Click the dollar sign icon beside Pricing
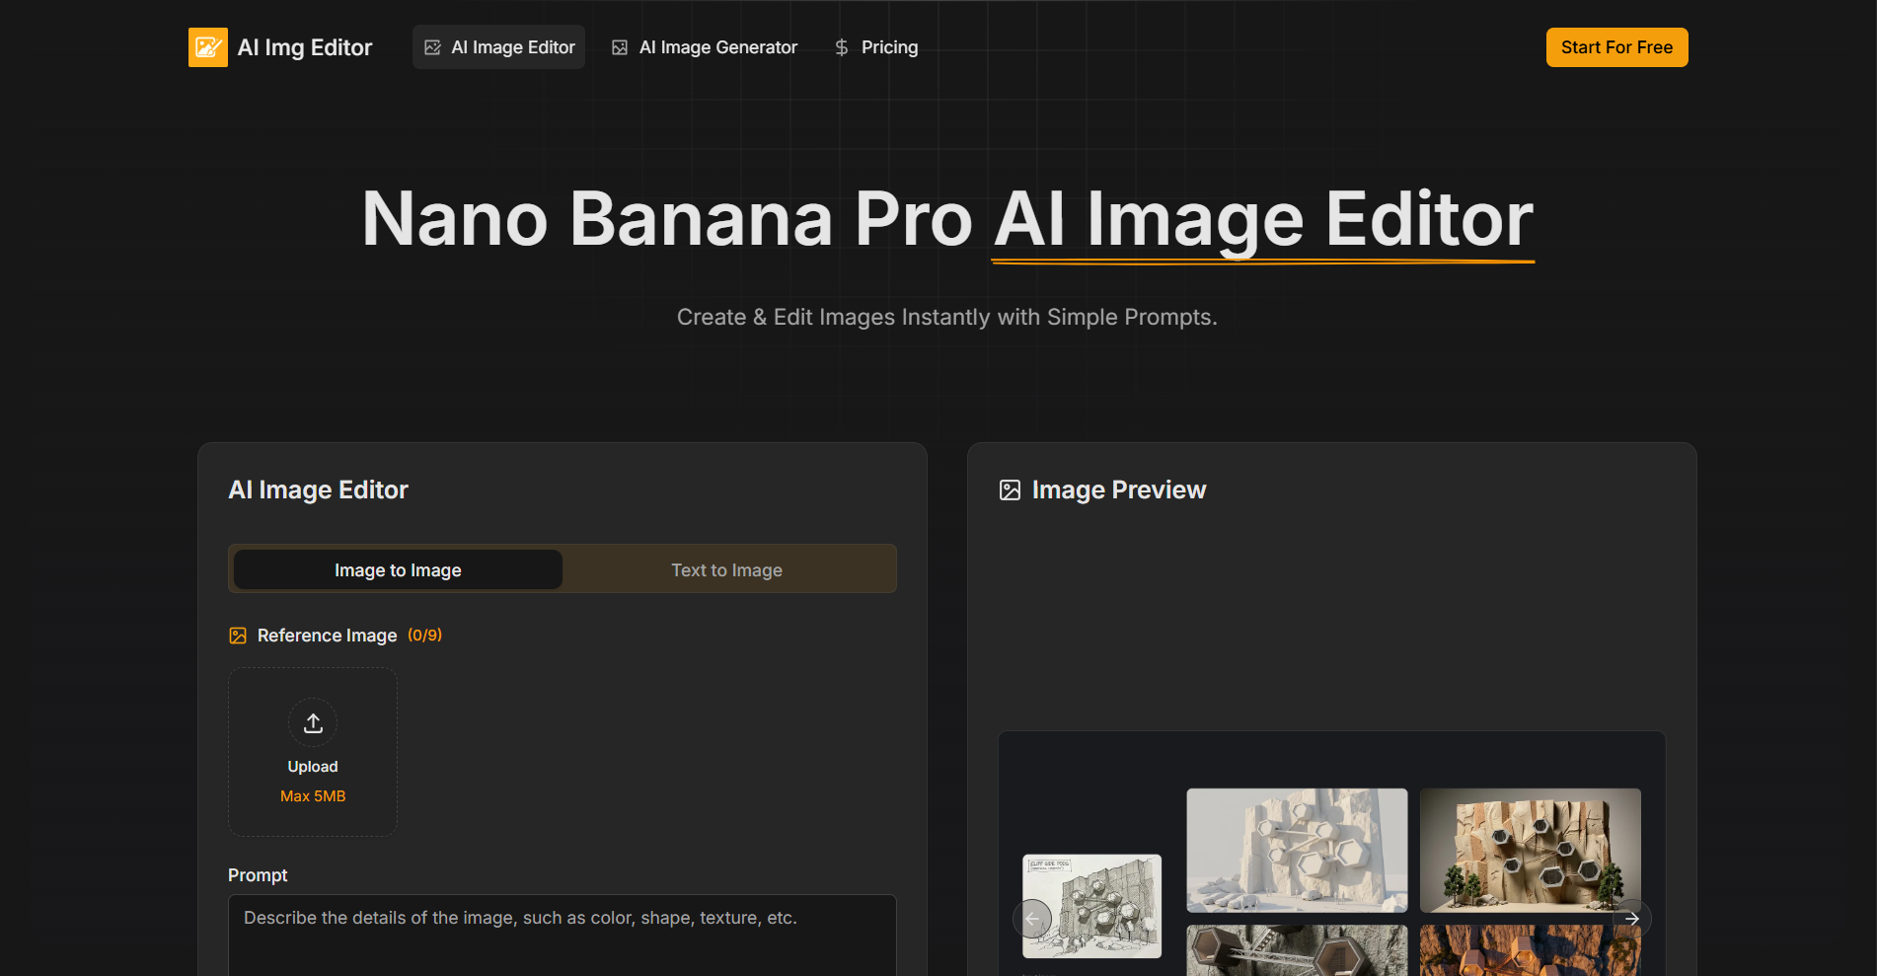The height and width of the screenshot is (976, 1877). click(x=842, y=46)
